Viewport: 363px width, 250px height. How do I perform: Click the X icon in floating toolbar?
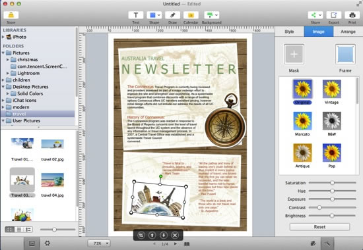[175, 236]
